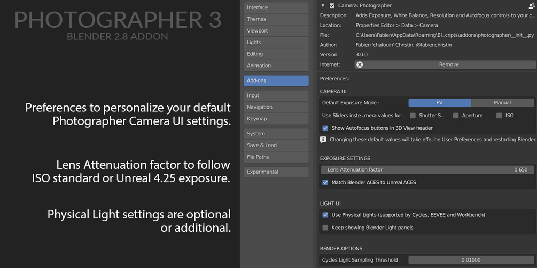Click the add-on file path text

445,35
